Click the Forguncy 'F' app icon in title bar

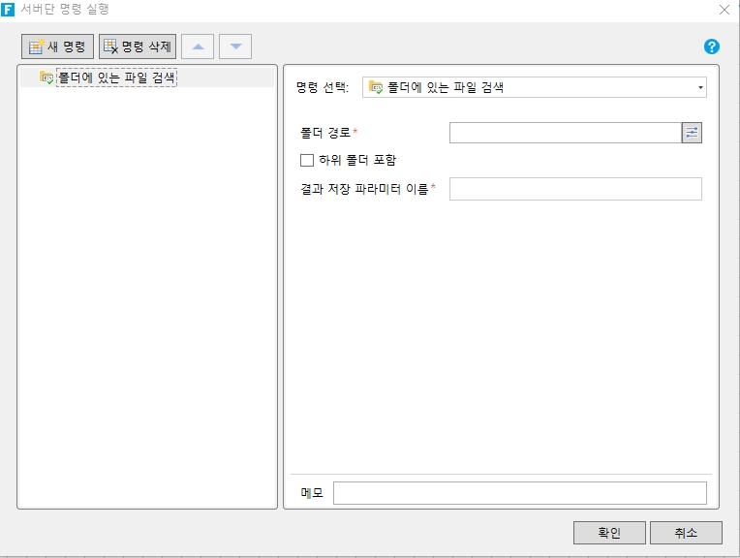click(9, 10)
